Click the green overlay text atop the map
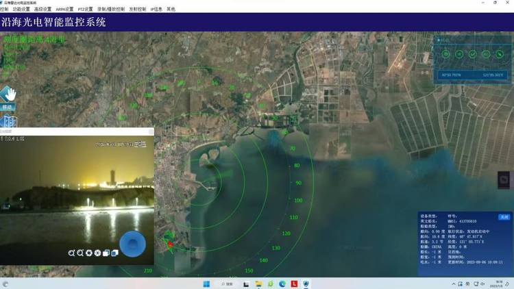Viewport: 514px width, 289px height. click(34, 40)
